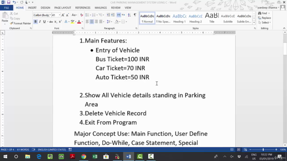
Task: Click the Save icon in the quick access toolbar
Action: [9, 2]
